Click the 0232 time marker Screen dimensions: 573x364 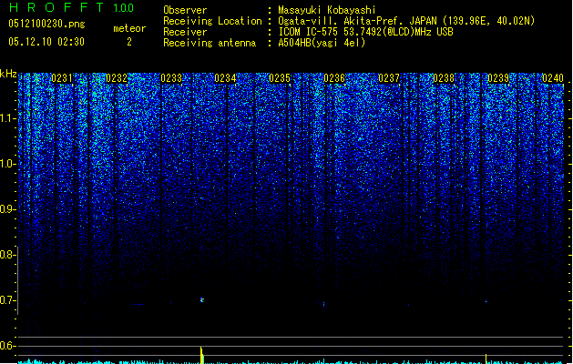tap(117, 78)
